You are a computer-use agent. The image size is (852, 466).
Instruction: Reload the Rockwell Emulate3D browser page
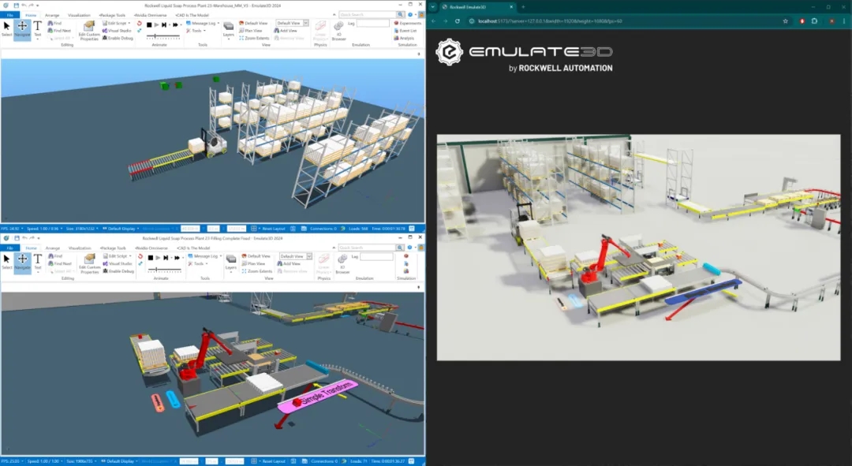457,21
